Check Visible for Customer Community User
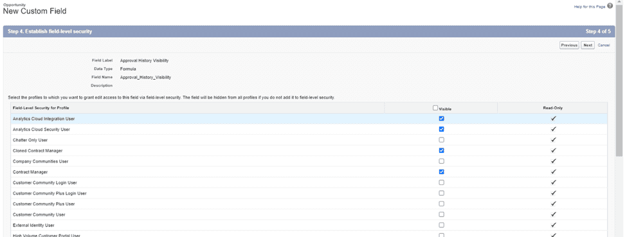Screen dimensions: 627x237 [x=441, y=215]
